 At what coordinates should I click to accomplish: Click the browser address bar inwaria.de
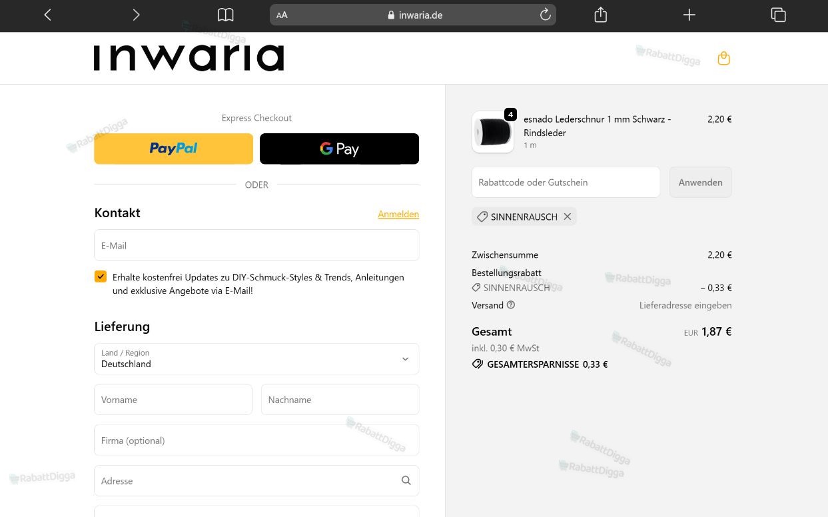(x=413, y=15)
